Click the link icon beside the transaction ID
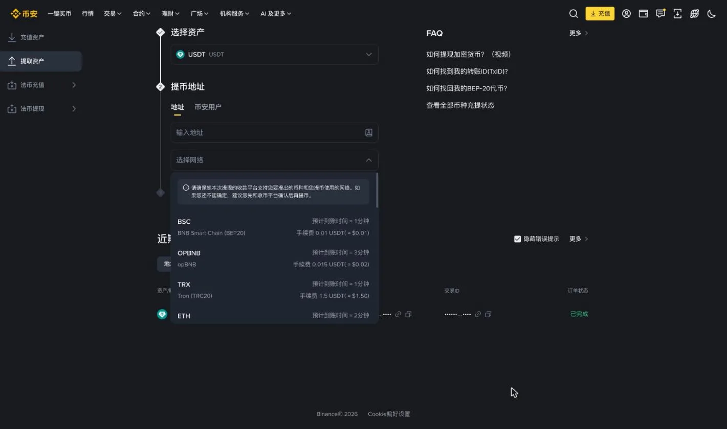The width and height of the screenshot is (727, 429). click(x=478, y=314)
